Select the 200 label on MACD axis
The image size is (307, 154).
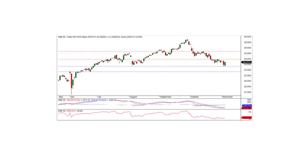click(249, 102)
